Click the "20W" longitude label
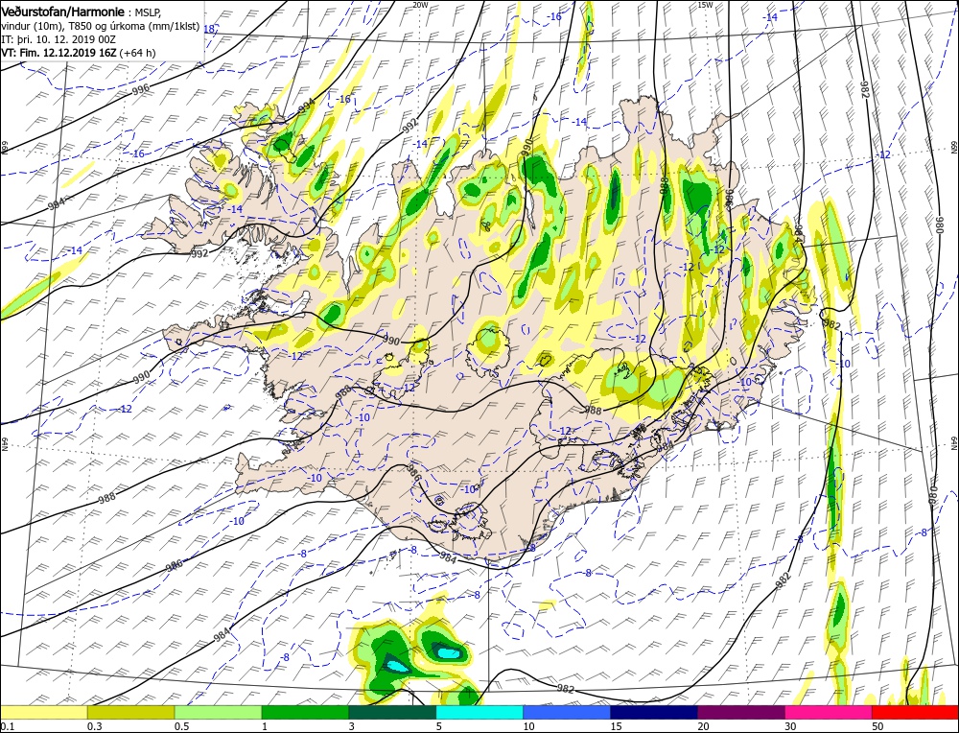 pyautogui.click(x=420, y=4)
